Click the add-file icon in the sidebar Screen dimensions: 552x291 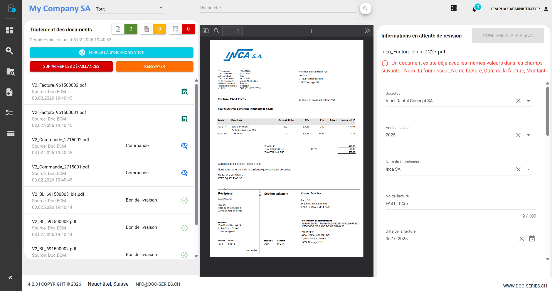tap(10, 92)
